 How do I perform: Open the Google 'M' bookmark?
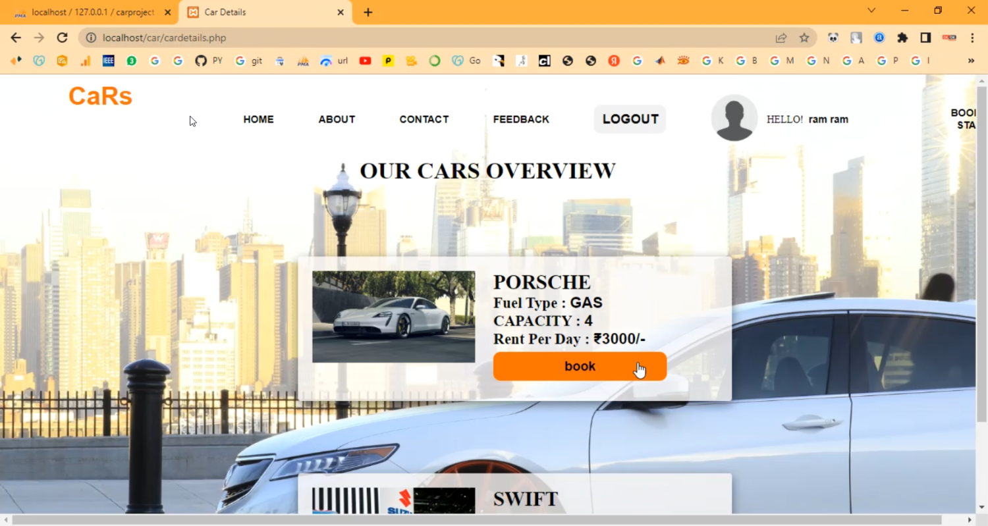pos(782,61)
